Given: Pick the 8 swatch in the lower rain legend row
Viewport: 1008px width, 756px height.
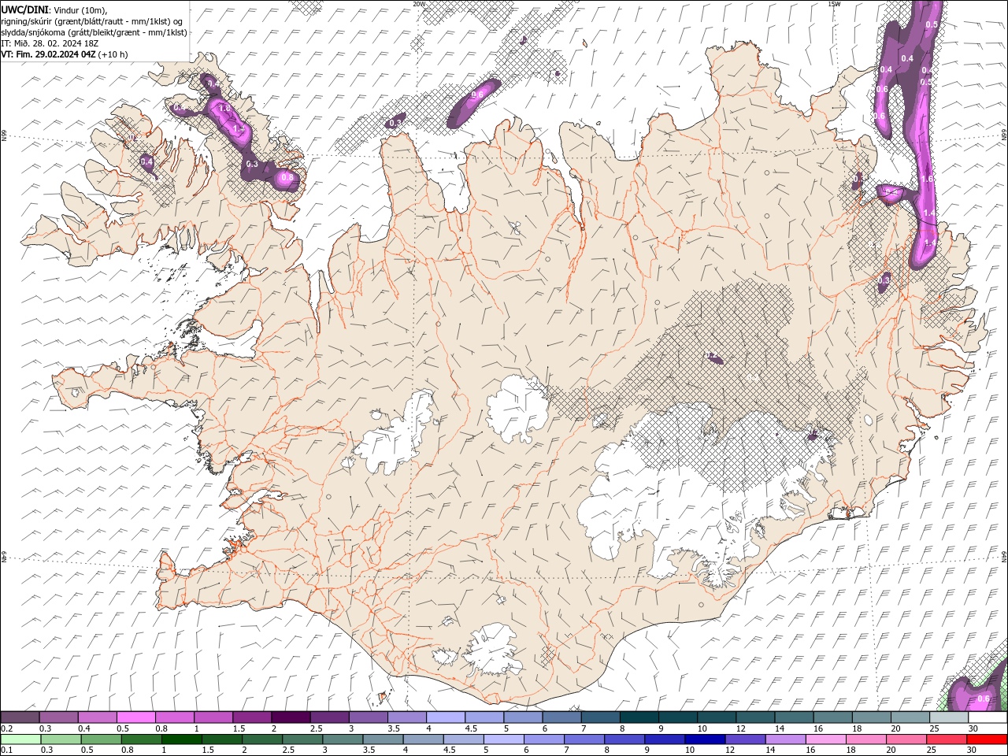Looking at the screenshot, I should 625,739.
